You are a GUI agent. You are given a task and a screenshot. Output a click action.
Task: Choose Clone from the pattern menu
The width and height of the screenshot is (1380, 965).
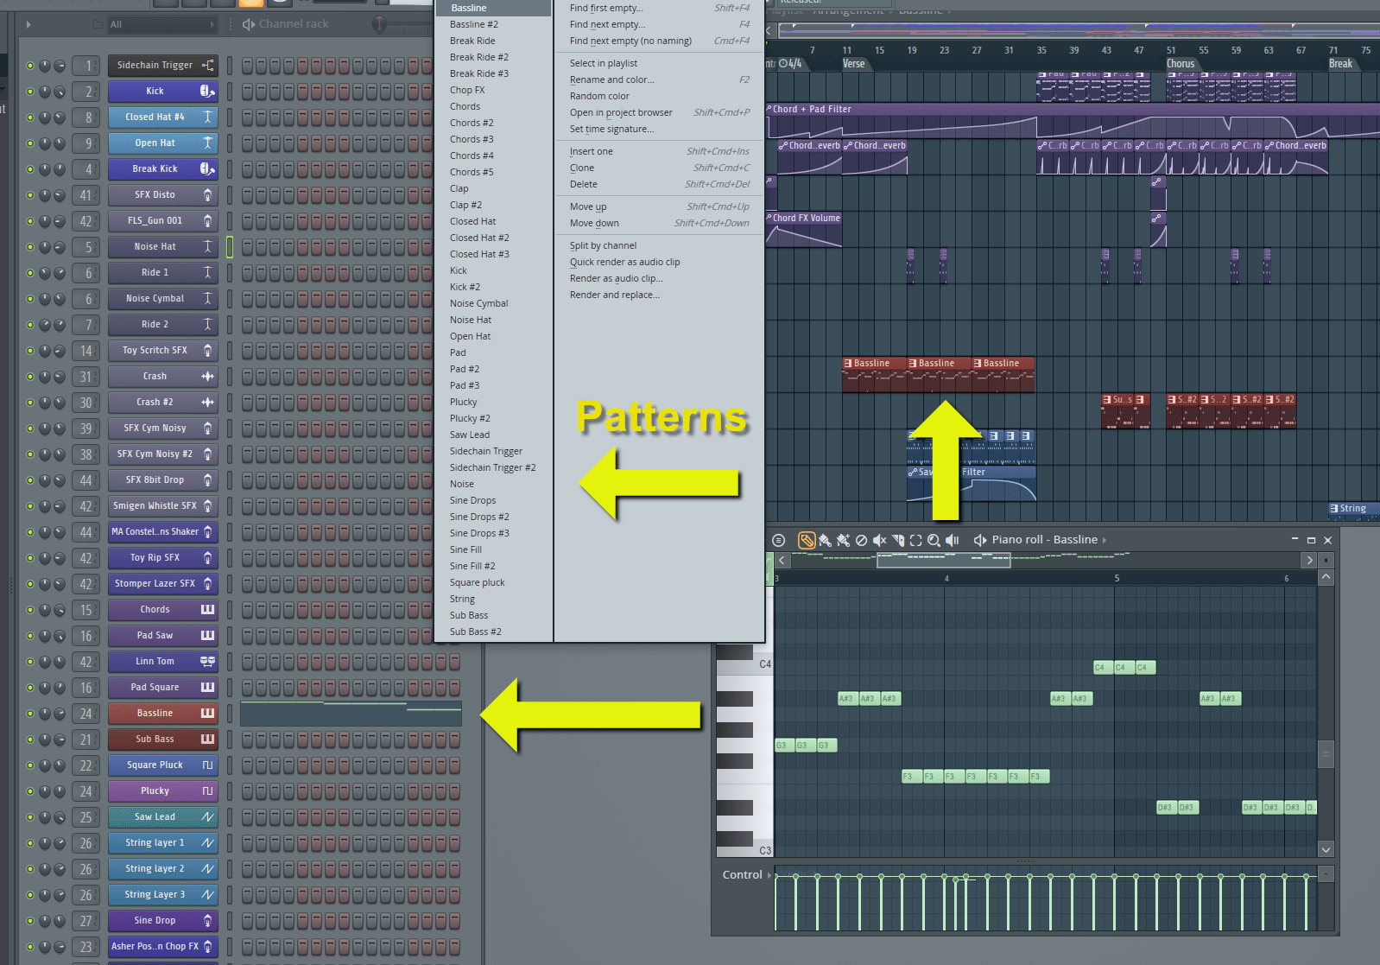(582, 168)
